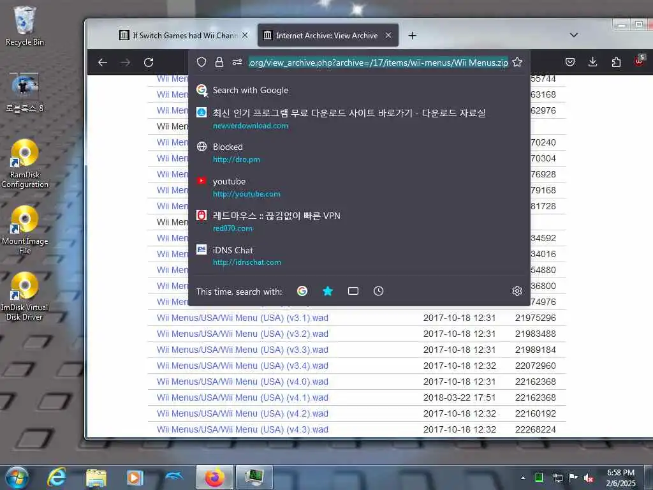Choose Search with Google suggestion

(359, 91)
